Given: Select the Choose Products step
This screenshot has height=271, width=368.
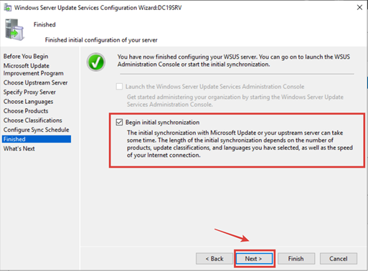Looking at the screenshot, I should click(26, 111).
